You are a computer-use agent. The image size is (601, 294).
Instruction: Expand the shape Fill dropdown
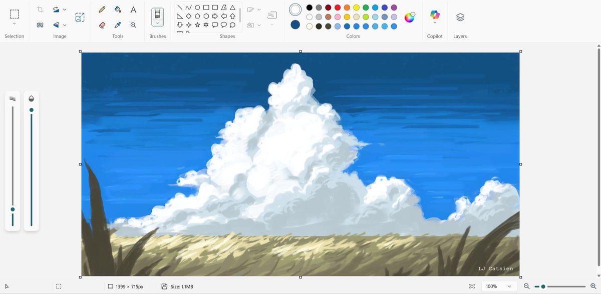tap(259, 24)
